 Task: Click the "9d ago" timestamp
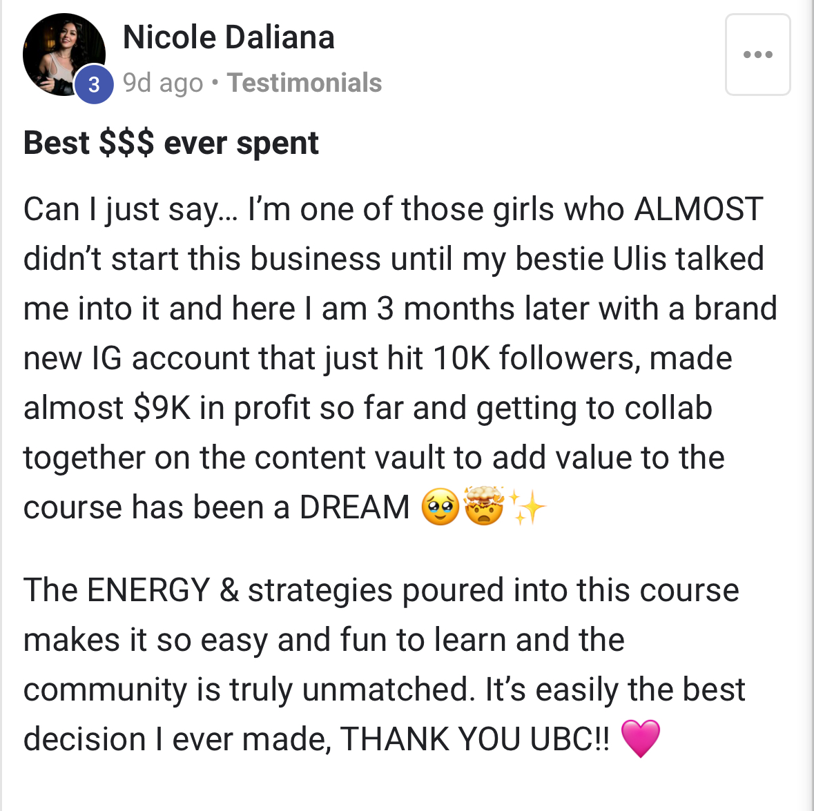click(163, 83)
